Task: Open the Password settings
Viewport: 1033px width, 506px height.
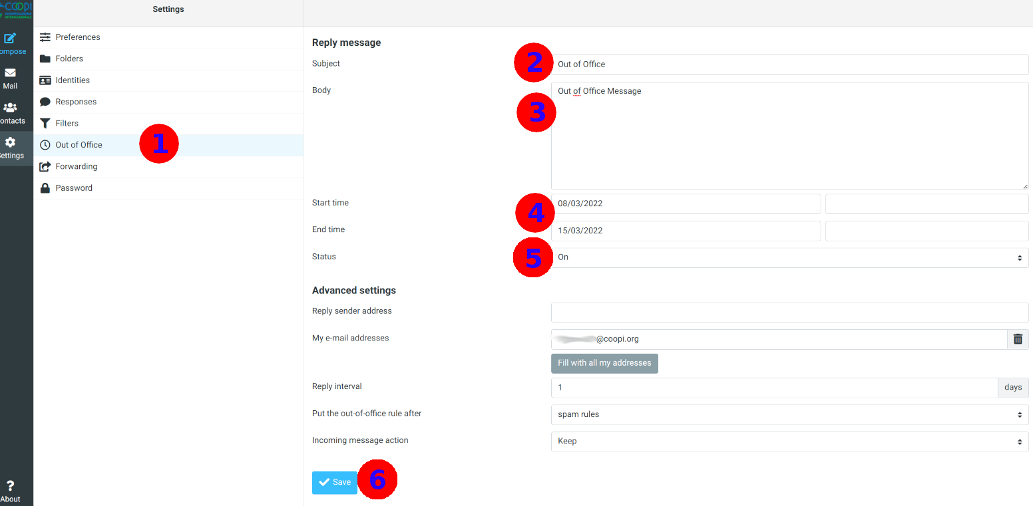Action: pos(74,188)
